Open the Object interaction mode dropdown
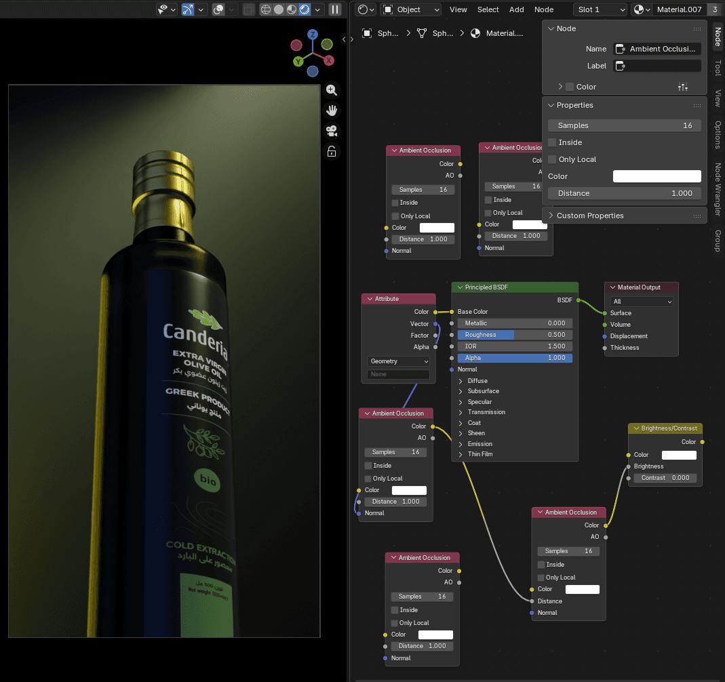Image resolution: width=725 pixels, height=682 pixels. click(410, 9)
